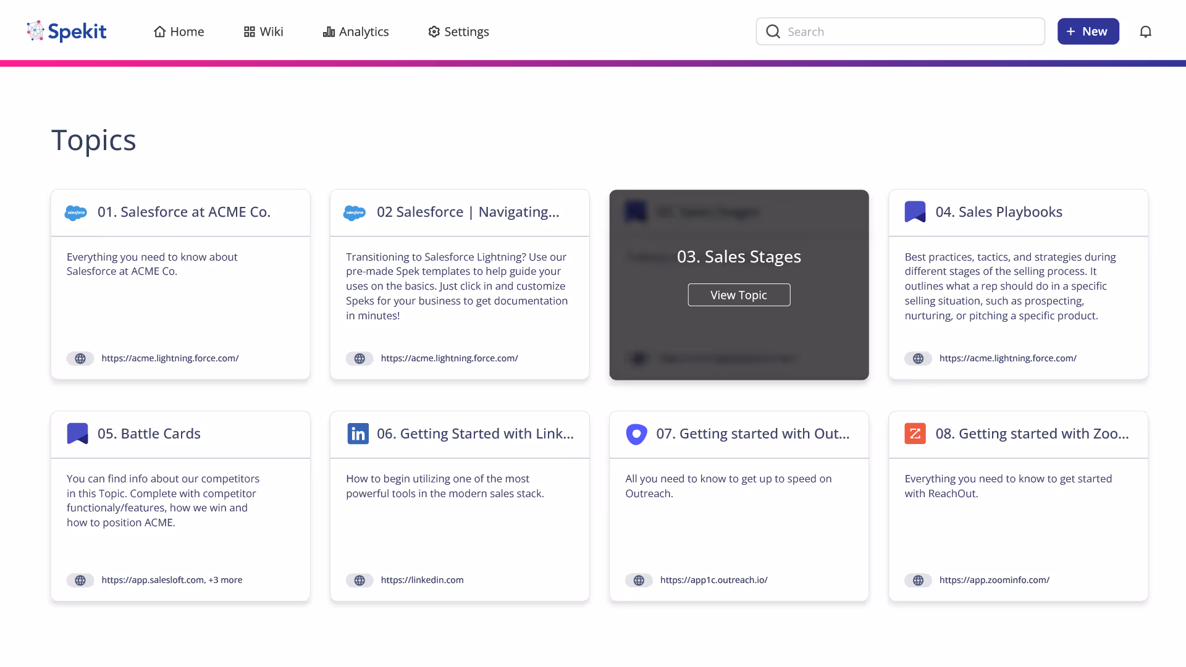The image size is (1186, 667).
Task: Click the 03. Sales Stages overlay title
Action: [739, 256]
